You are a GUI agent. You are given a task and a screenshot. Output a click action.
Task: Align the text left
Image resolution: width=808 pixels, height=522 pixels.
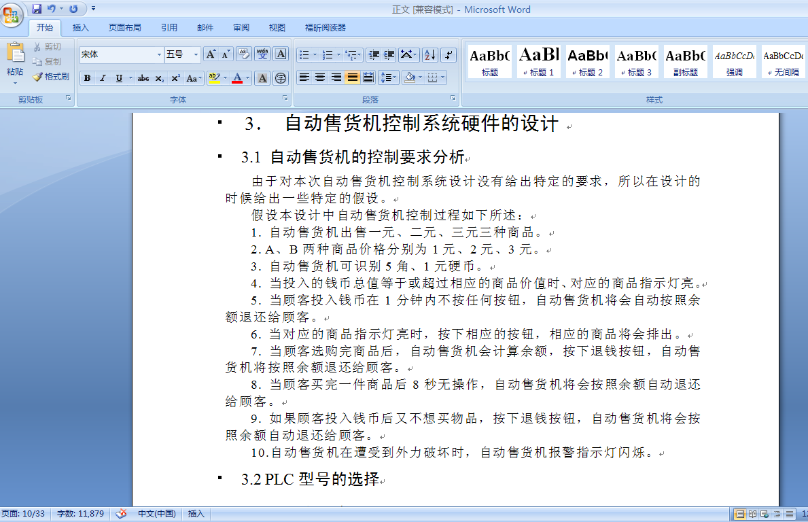[x=304, y=77]
